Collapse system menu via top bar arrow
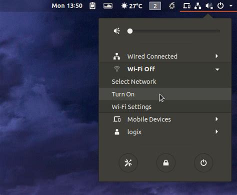Image resolution: width=237 pixels, height=195 pixels. [231, 6]
